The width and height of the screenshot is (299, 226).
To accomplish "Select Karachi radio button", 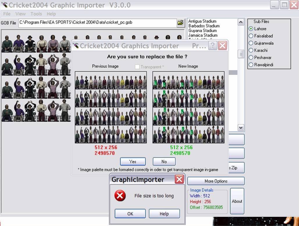I will pyautogui.click(x=251, y=50).
